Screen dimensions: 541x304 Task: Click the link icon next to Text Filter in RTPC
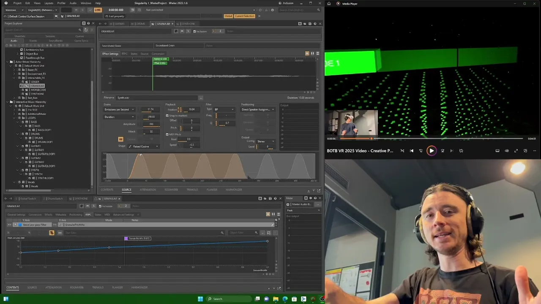(x=60, y=233)
